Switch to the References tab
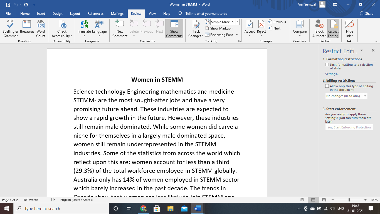Viewport: 380px width, 214px height. point(95,14)
